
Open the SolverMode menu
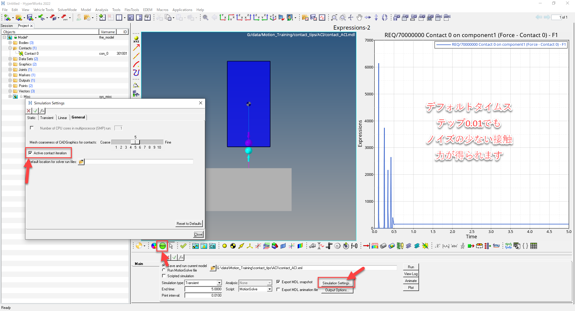[x=67, y=10]
